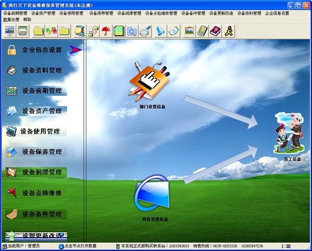Click the small grid icon in the status bar
312x251 pixels.
click(287, 246)
